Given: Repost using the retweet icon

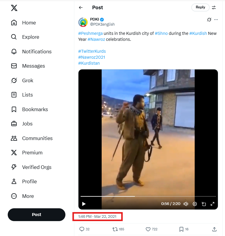Looking at the screenshot, I should coord(115,229).
